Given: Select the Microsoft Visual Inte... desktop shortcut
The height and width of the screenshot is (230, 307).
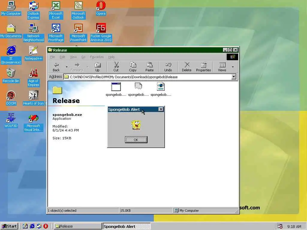Looking at the screenshot, I should (x=33, y=122).
